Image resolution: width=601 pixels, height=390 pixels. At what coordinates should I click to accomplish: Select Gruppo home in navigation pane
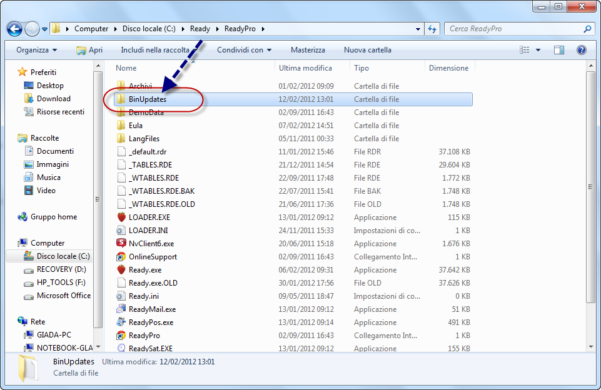click(x=47, y=217)
